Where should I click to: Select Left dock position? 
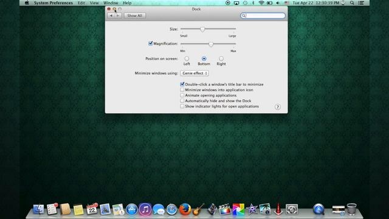(187, 58)
